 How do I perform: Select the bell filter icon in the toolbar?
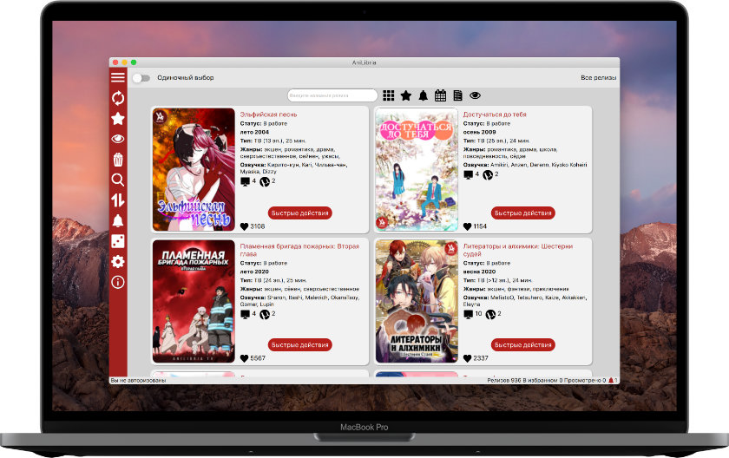(424, 95)
